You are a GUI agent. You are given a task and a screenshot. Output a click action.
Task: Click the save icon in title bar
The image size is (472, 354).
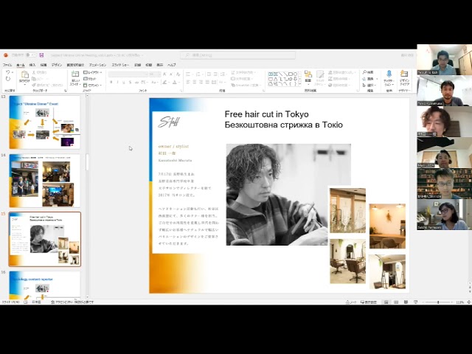[x=43, y=55]
